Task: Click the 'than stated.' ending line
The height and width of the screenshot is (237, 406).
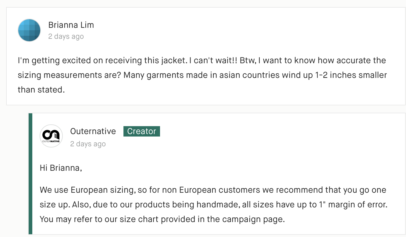Action: (x=41, y=90)
